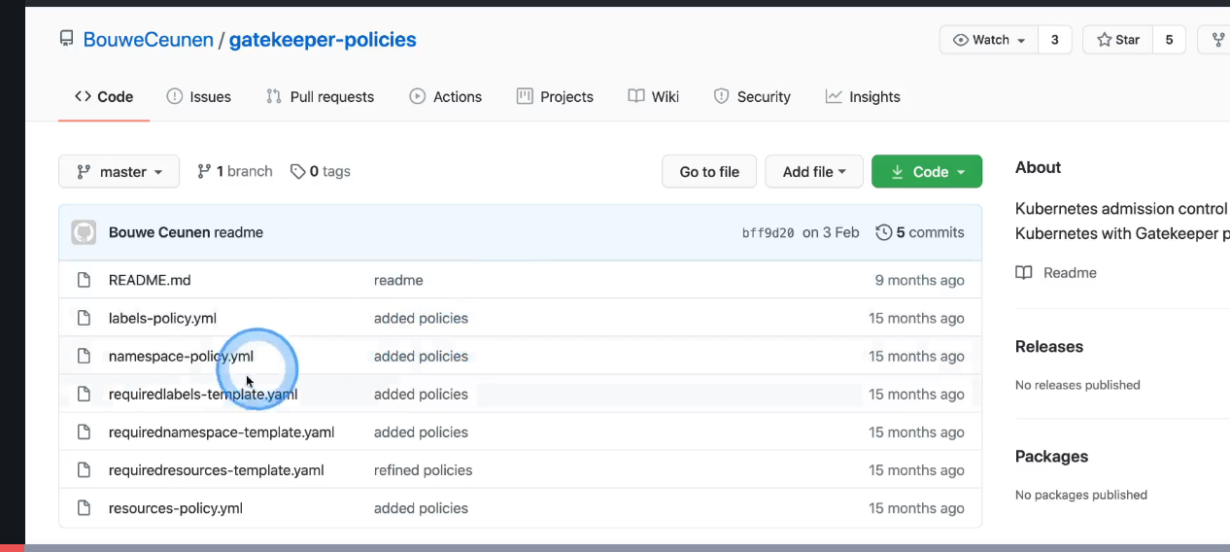This screenshot has height=552, width=1230.
Task: Click the file icon beside labels-policy.yml
Action: 85,318
